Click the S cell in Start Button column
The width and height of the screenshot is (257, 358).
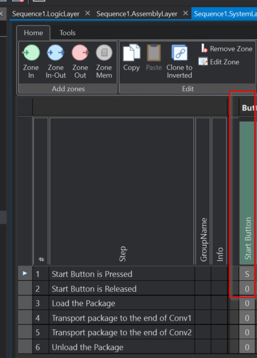coord(247,274)
